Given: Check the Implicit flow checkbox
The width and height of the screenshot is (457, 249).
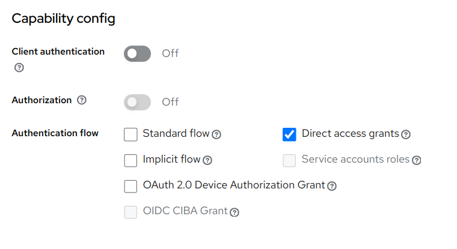Looking at the screenshot, I should [x=130, y=160].
